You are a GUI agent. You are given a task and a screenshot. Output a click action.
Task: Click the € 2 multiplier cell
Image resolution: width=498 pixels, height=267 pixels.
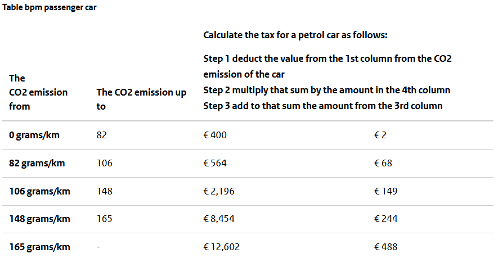click(380, 135)
